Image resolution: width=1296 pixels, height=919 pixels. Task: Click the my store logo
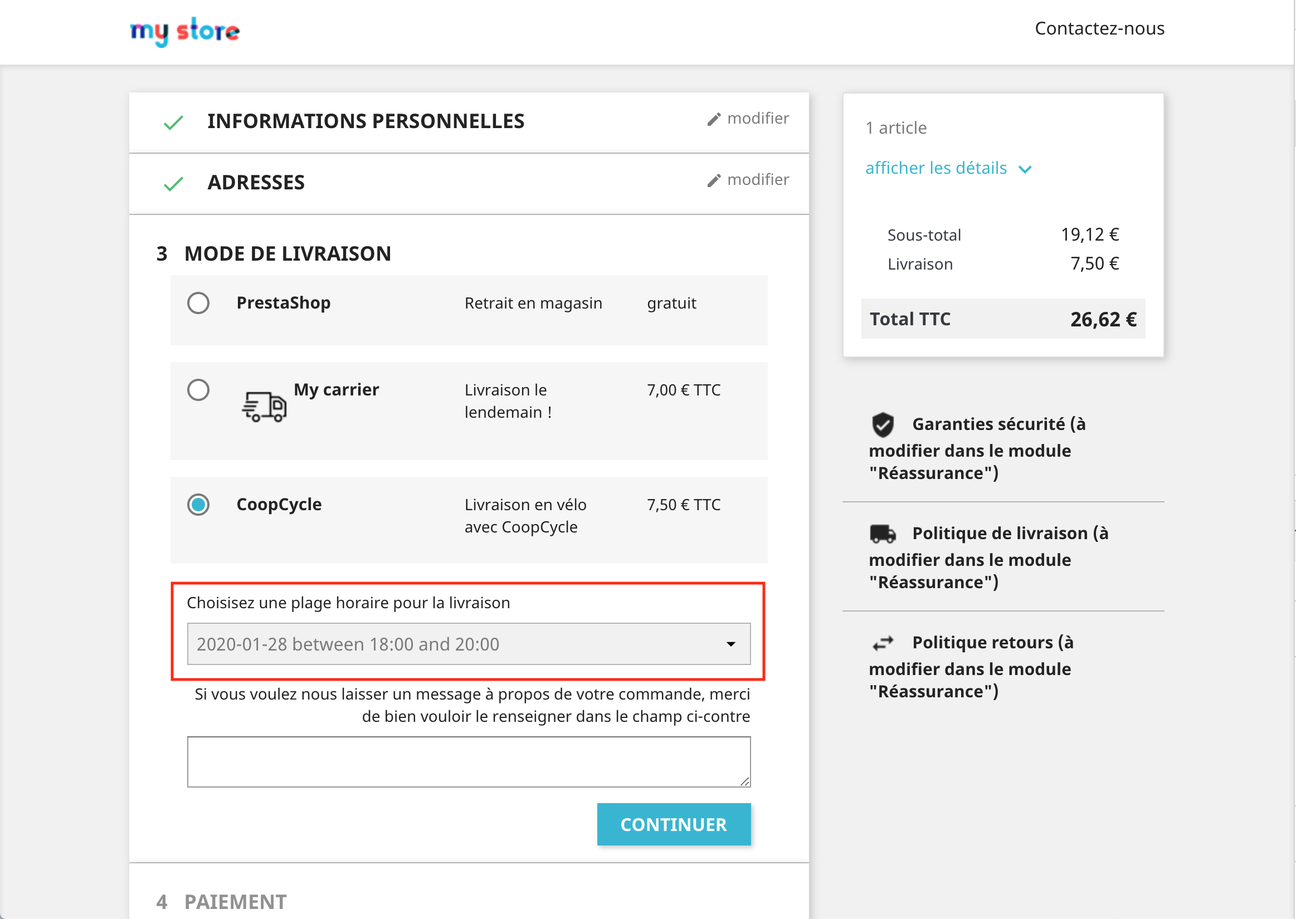pos(184,32)
